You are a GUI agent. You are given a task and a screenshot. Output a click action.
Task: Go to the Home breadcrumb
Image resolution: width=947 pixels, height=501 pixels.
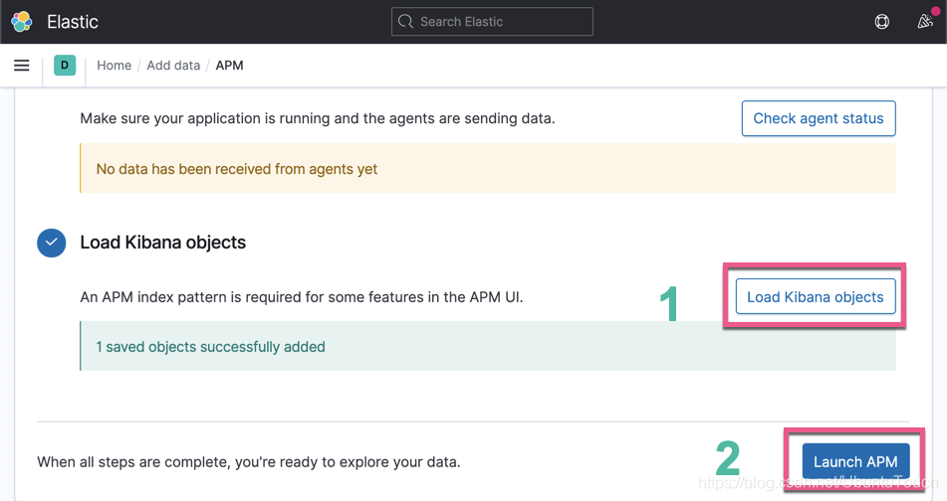click(114, 66)
